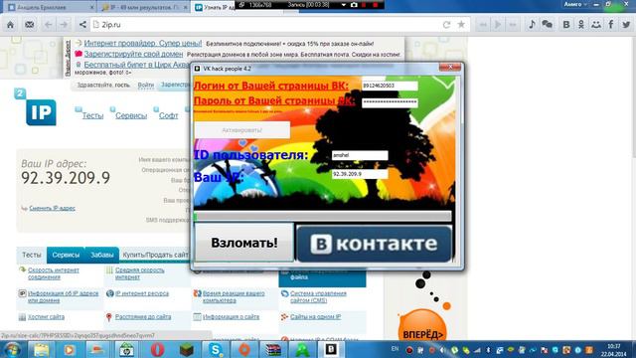Open the Windows Start button
This screenshot has width=636, height=358.
click(12, 349)
